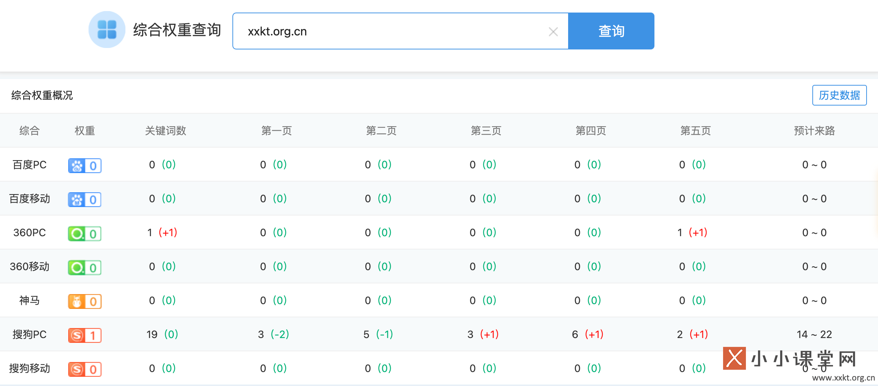Viewport: 878px width, 386px height.
Task: Click the 百度PC weight badge icon
Action: click(85, 165)
